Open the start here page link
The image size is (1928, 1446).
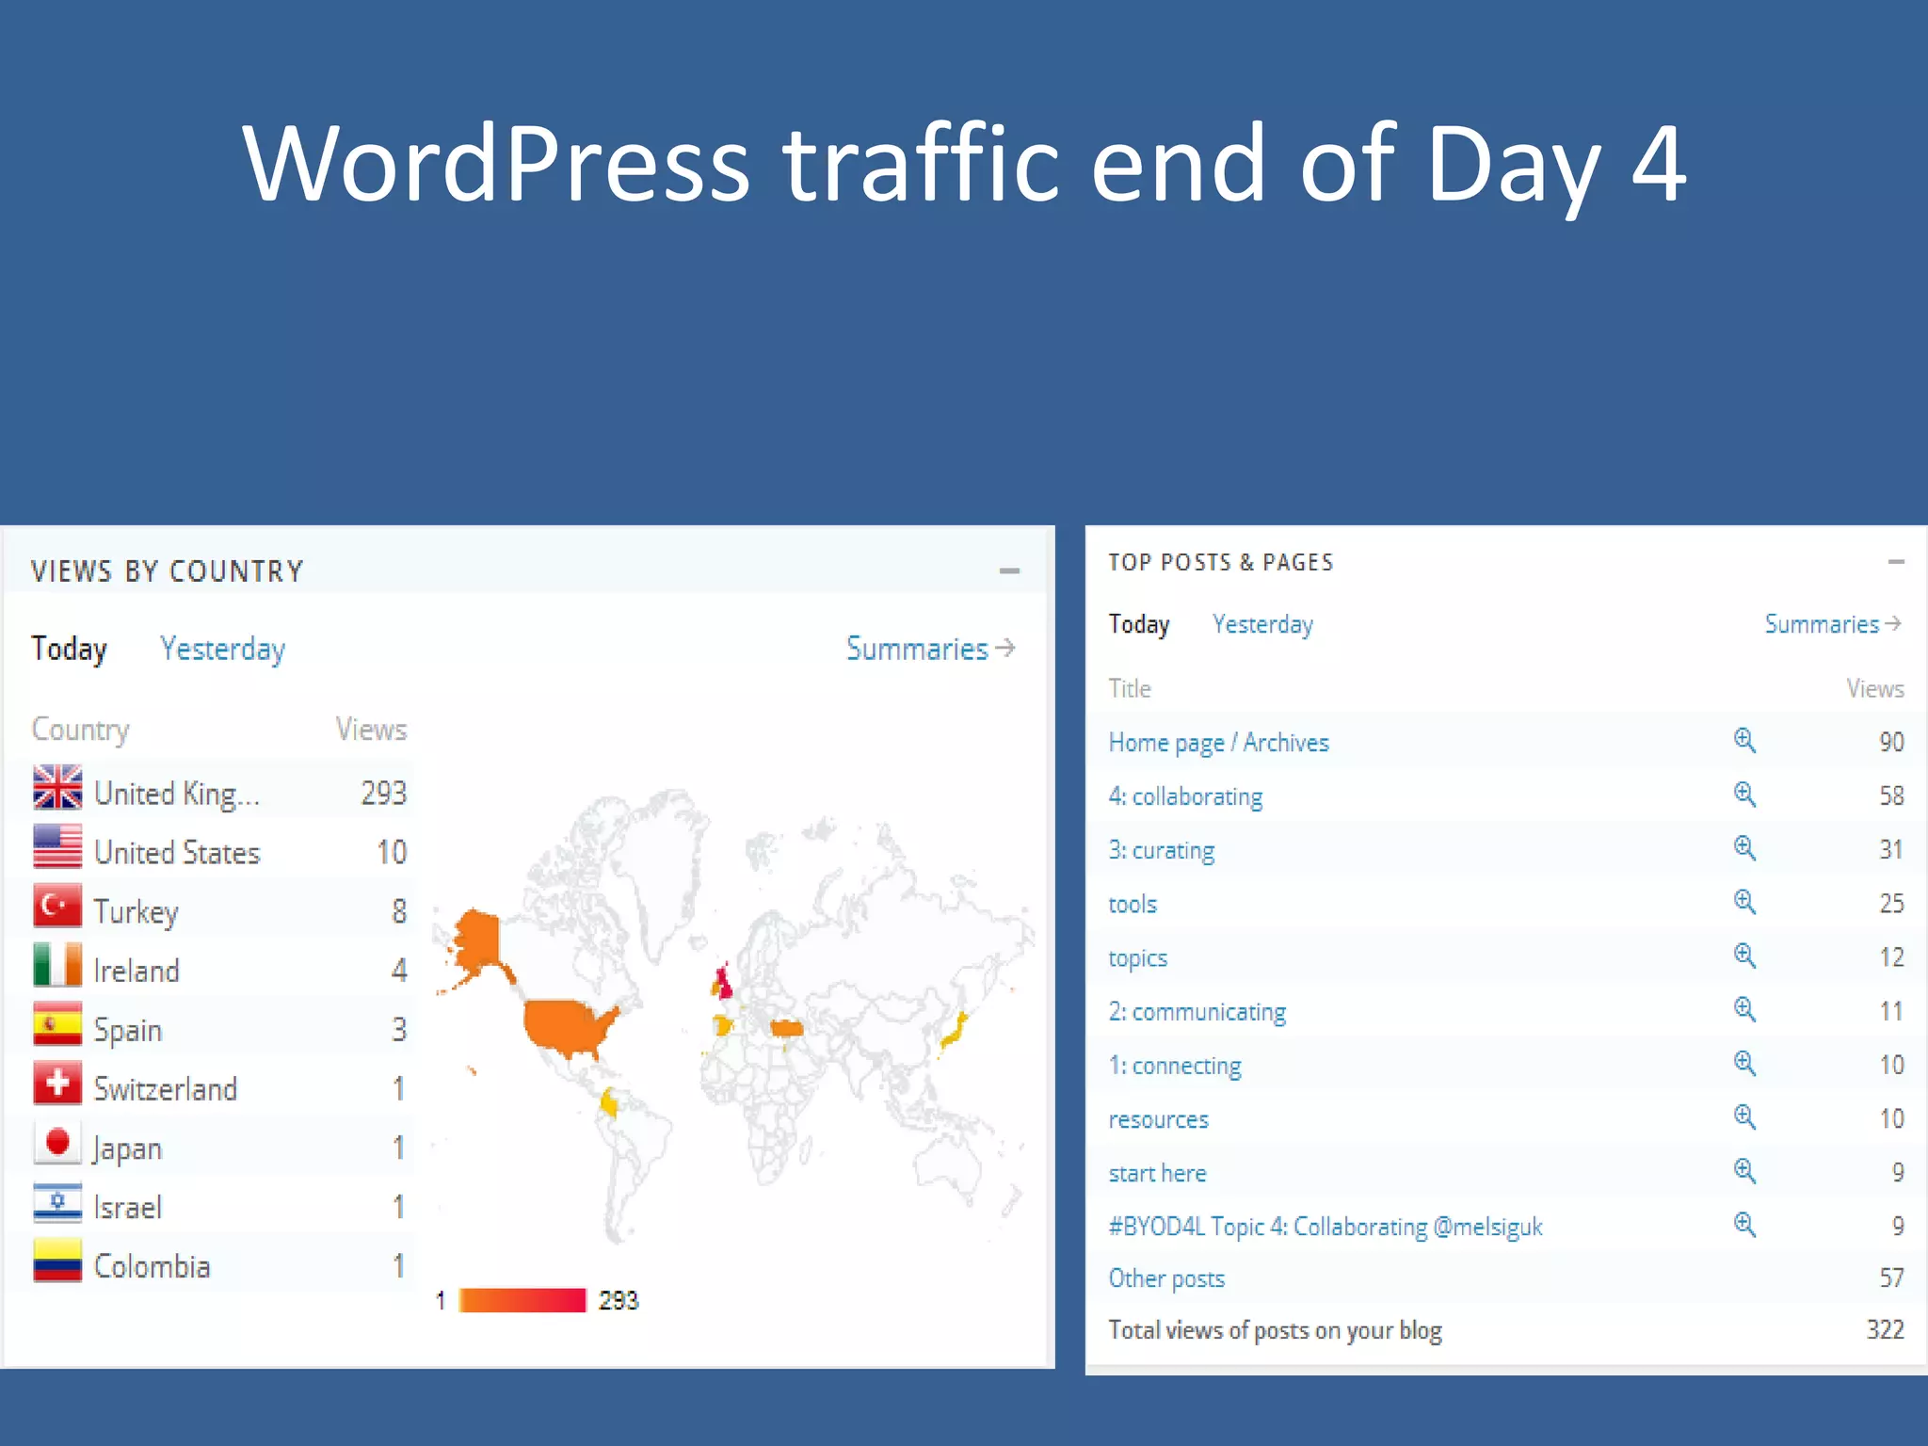(x=1157, y=1173)
